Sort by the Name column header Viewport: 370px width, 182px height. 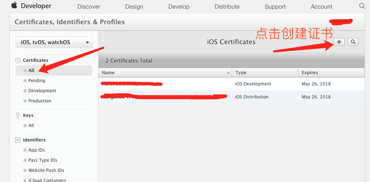[x=165, y=73]
